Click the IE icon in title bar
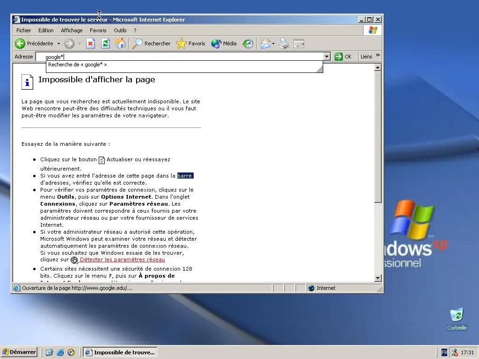The height and width of the screenshot is (359, 479). (x=16, y=20)
